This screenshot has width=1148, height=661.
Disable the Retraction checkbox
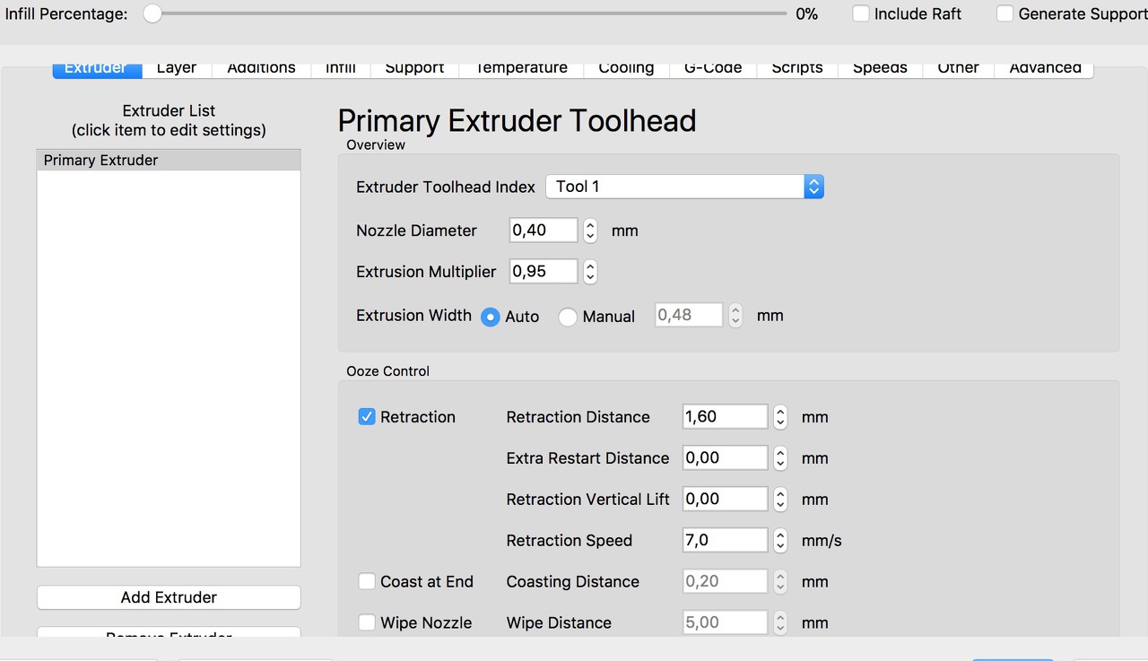click(367, 417)
